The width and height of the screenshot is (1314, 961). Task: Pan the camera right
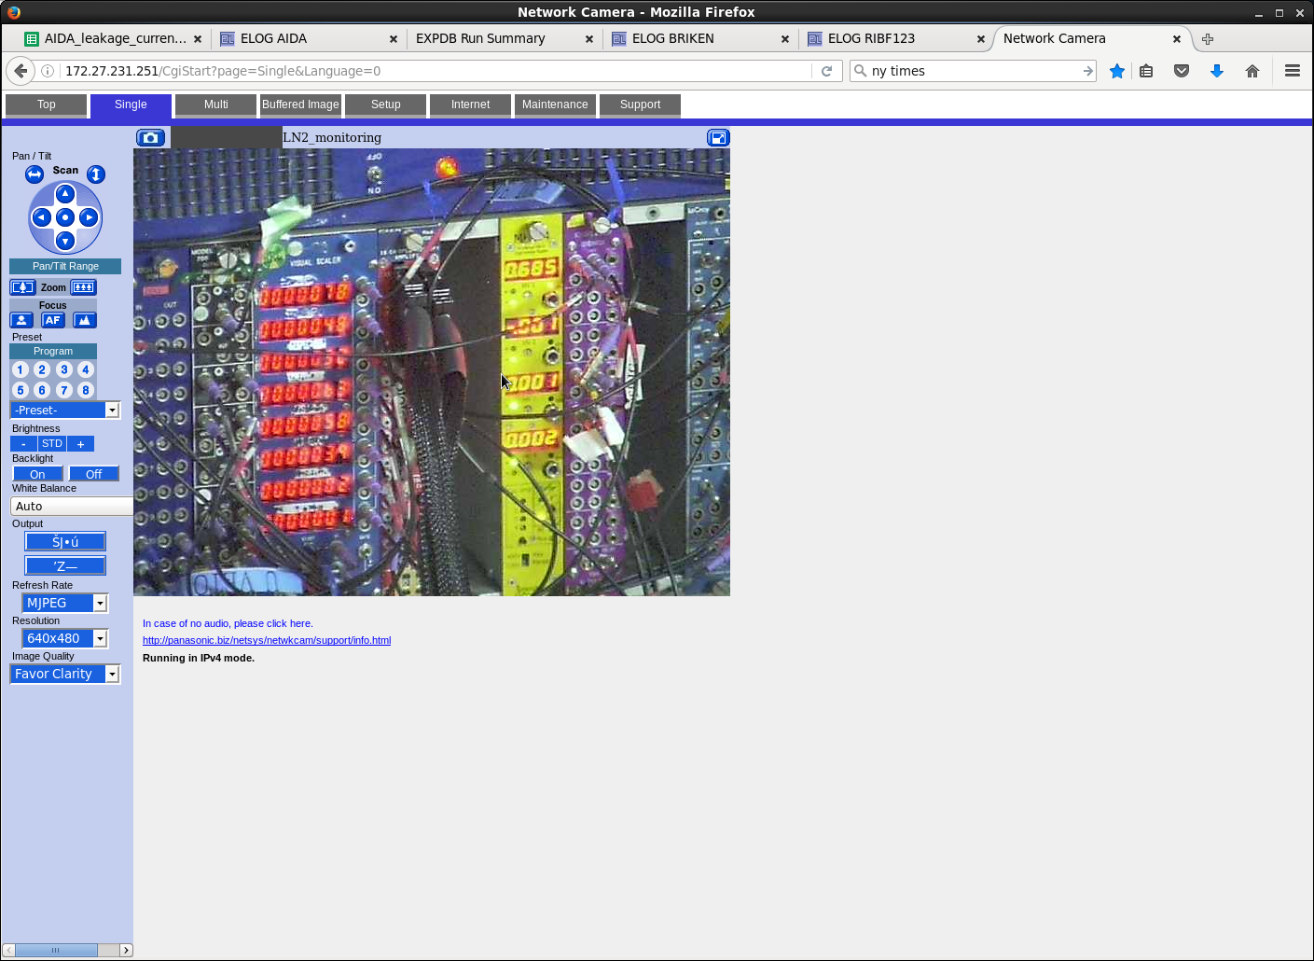point(89,217)
